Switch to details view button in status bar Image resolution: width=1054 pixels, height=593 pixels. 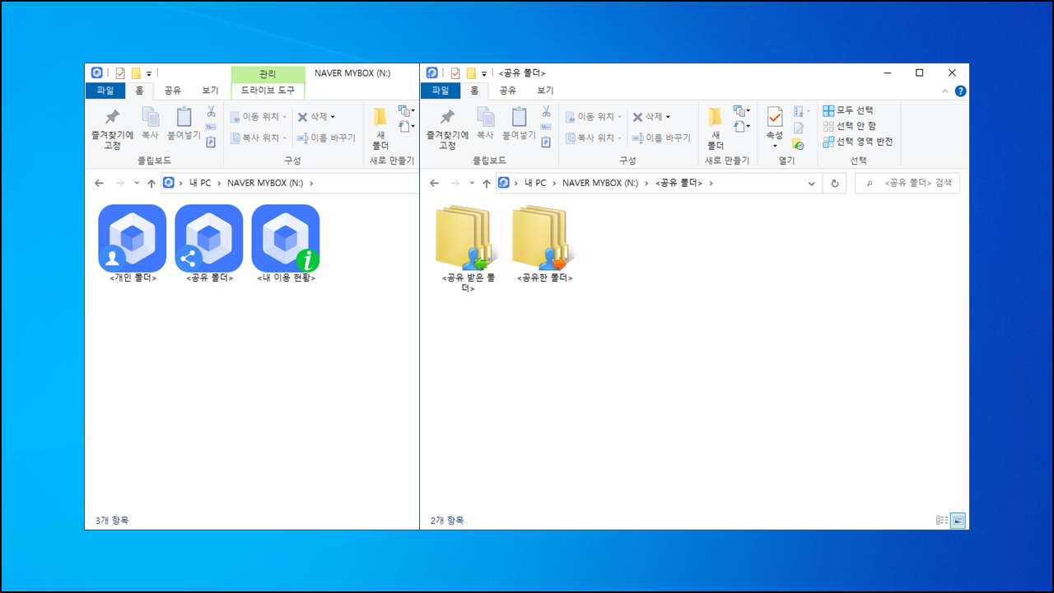pos(942,521)
